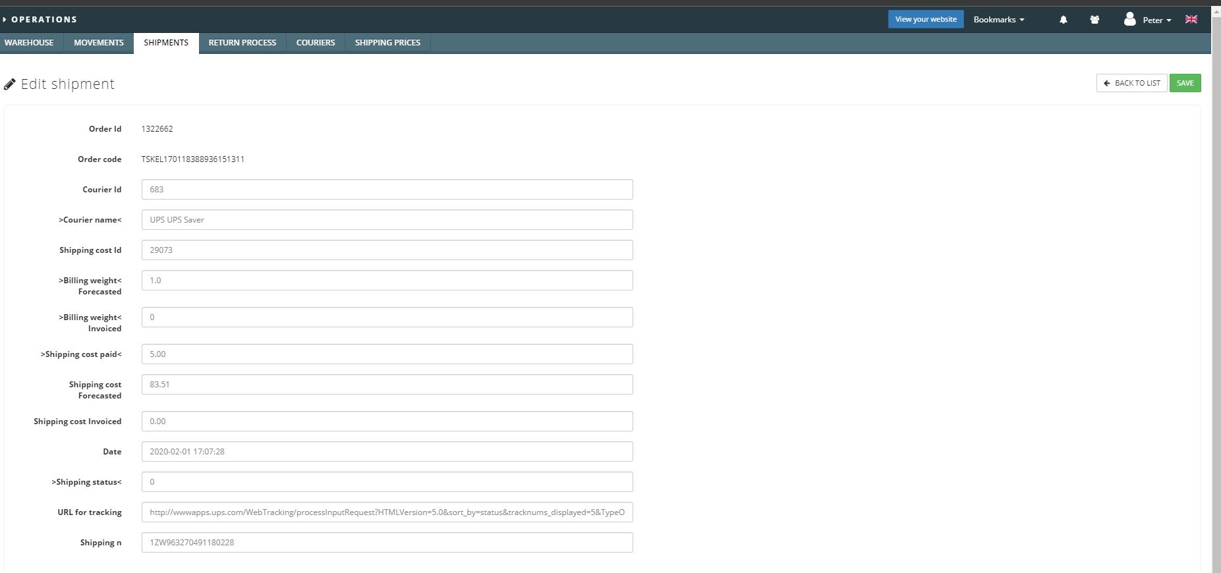Click the pencil icon beside Edit shipment
Image resolution: width=1221 pixels, height=573 pixels.
(10, 84)
